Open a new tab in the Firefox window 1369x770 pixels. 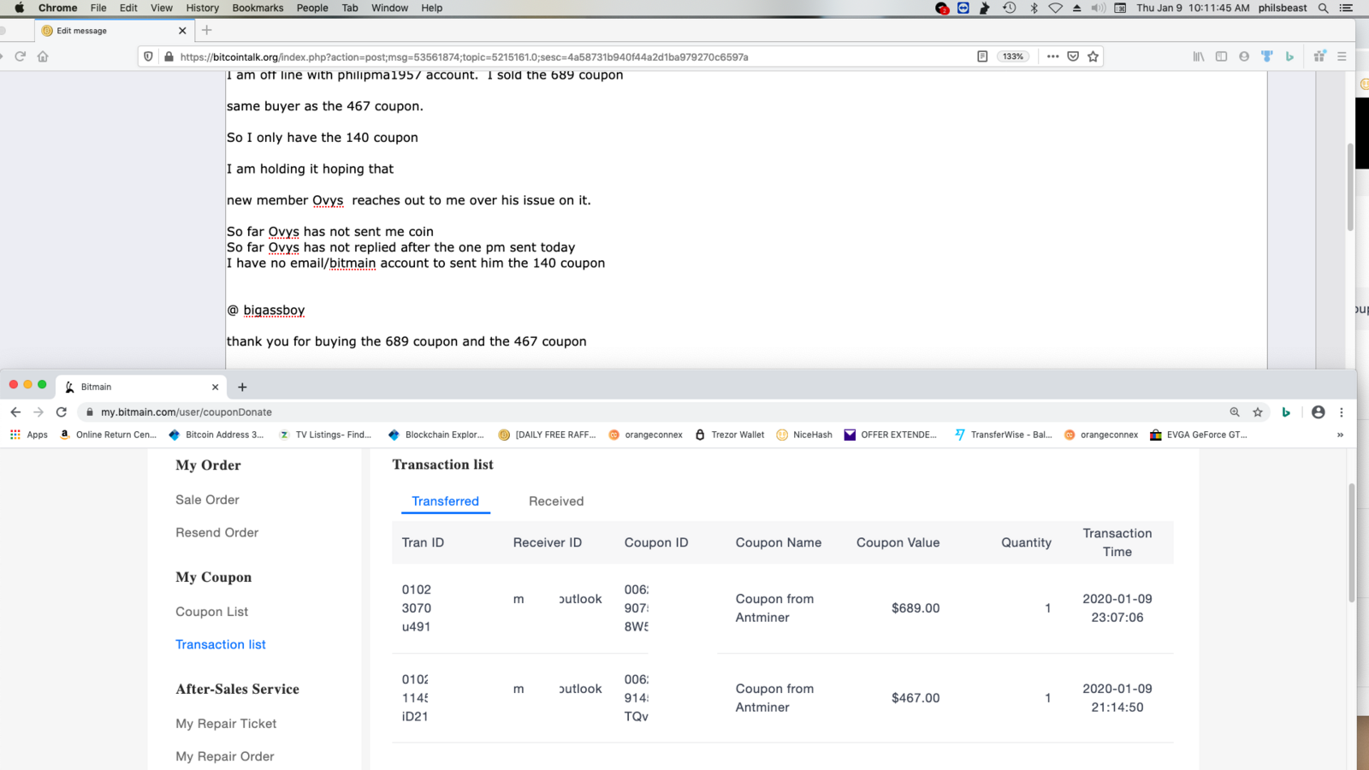(206, 30)
